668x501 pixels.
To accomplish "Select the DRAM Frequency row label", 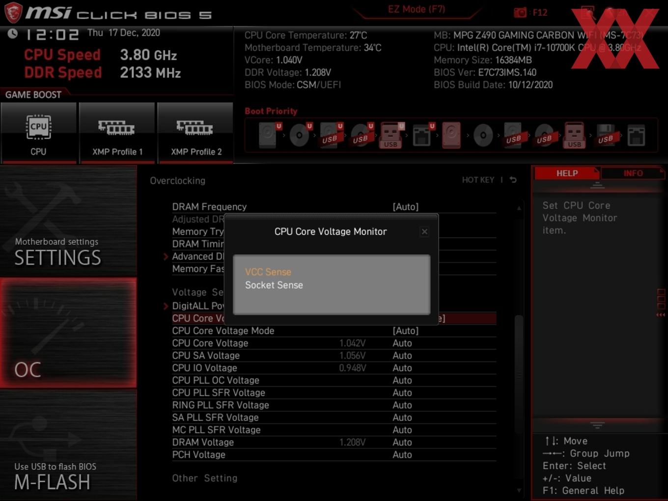I will tap(209, 207).
